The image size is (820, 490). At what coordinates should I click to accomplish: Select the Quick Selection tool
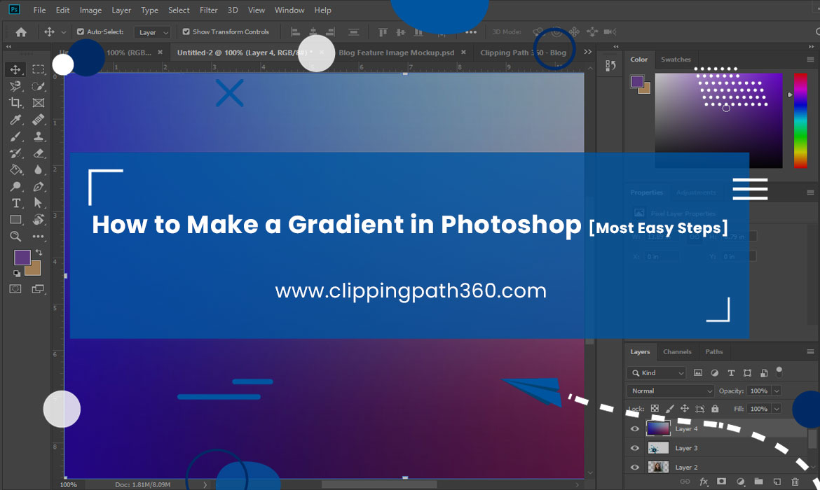coord(38,86)
